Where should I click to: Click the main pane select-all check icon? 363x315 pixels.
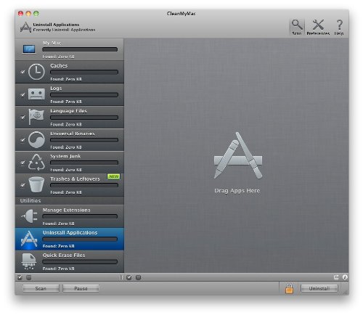(129, 277)
